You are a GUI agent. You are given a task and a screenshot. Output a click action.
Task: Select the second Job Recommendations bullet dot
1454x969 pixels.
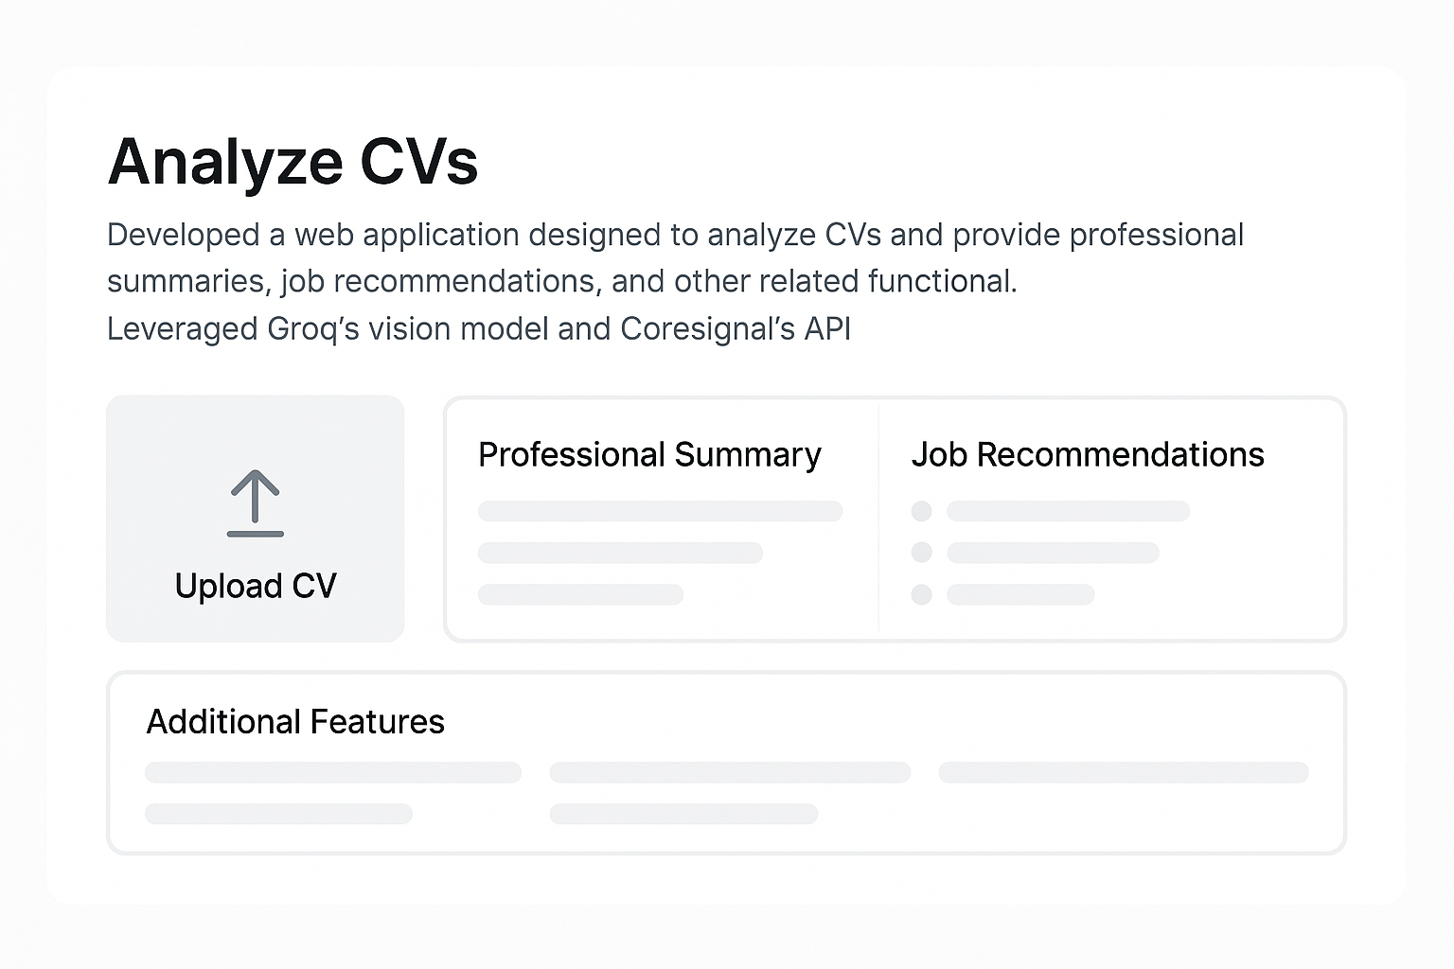click(921, 553)
